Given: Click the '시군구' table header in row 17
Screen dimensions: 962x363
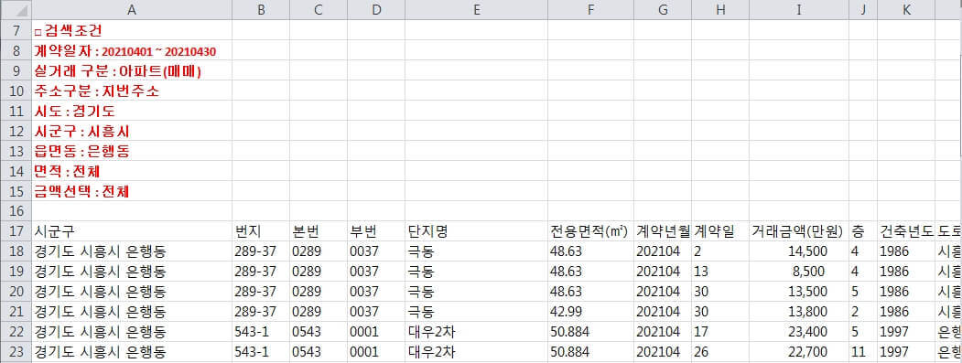Looking at the screenshot, I should pos(131,231).
